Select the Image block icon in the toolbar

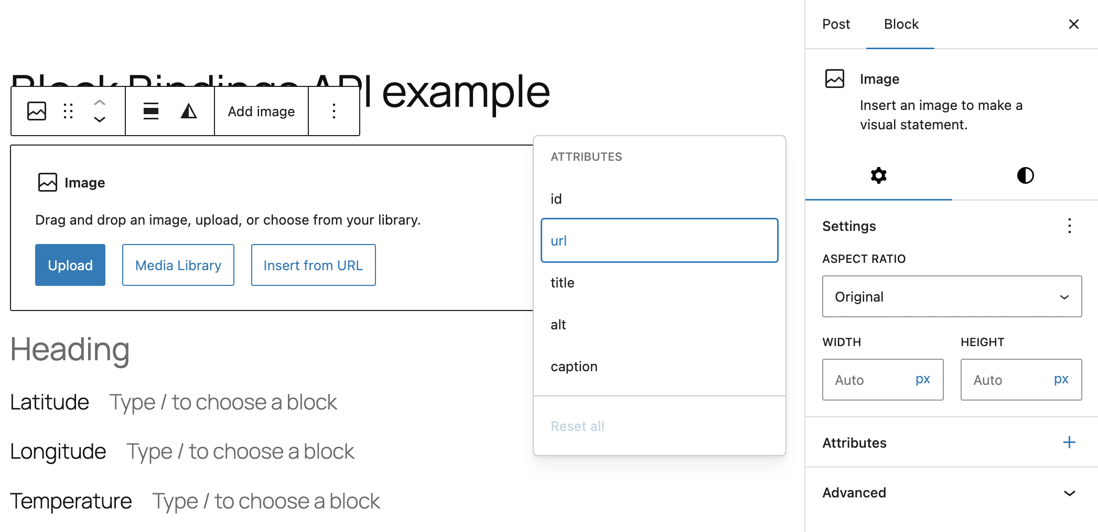pyautogui.click(x=36, y=111)
